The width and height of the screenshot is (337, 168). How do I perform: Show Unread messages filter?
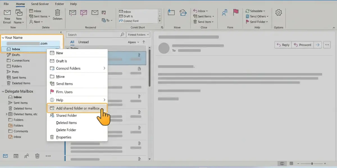[83, 42]
